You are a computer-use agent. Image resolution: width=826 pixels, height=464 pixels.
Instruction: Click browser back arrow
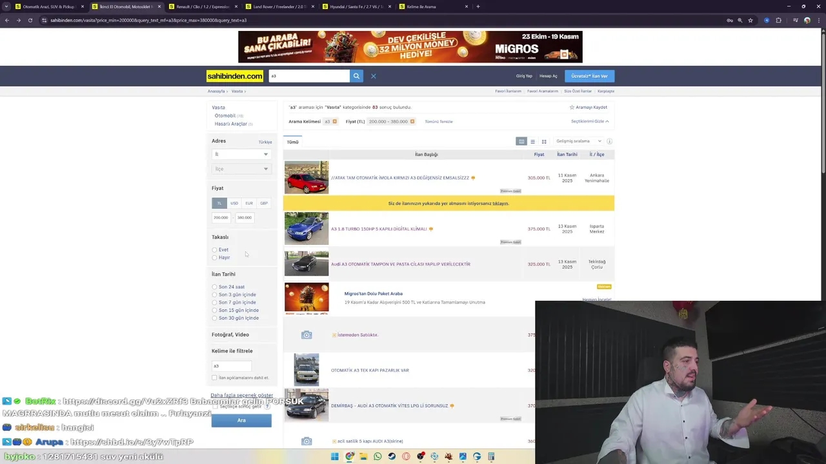point(7,20)
